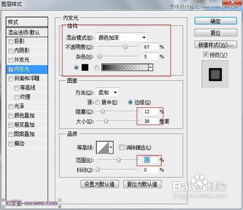Image resolution: width=243 pixels, height=210 pixels.
Task: Enable the 描边 stroke checkbox
Action: point(11,144)
